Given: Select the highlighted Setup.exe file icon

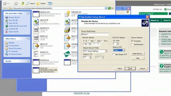Looking at the screenshot, I should pyautogui.click(x=36, y=70).
